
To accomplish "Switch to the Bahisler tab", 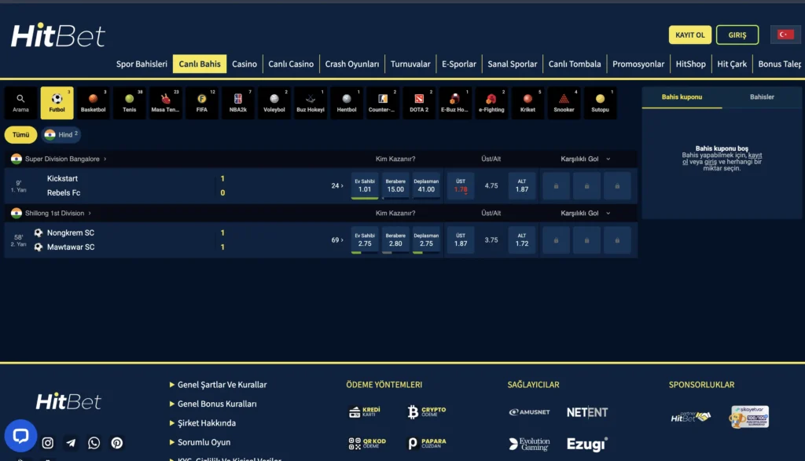I will [x=762, y=97].
